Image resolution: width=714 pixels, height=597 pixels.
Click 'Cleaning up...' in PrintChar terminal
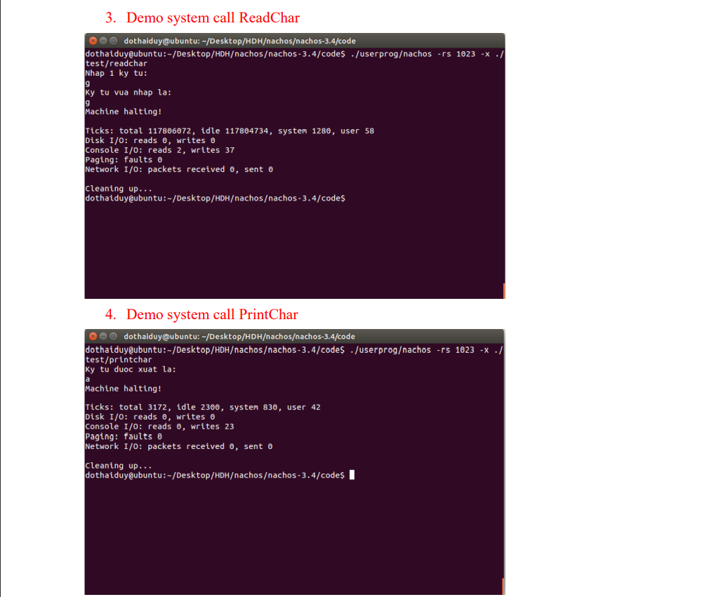119,466
